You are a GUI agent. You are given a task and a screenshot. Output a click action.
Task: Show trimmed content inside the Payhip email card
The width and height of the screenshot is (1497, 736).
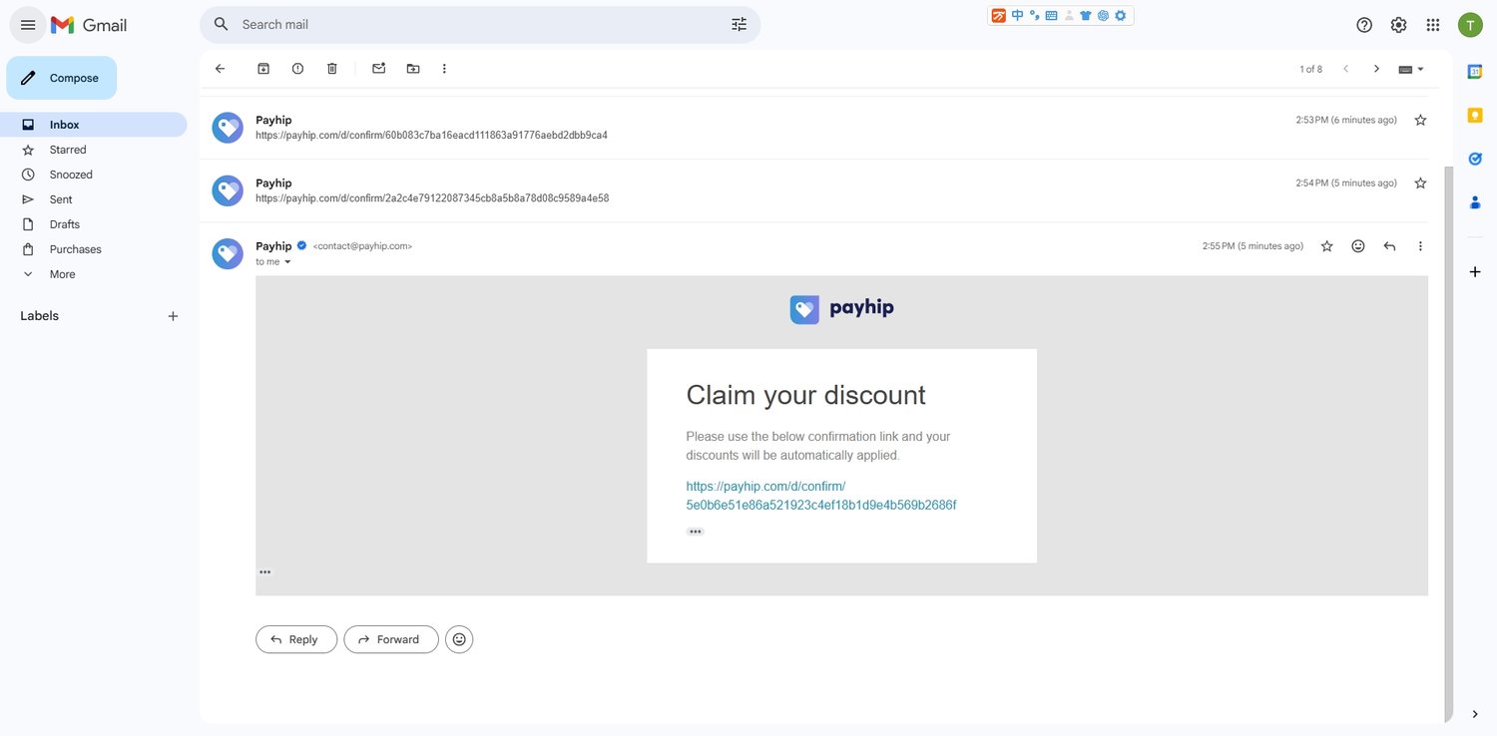pyautogui.click(x=696, y=532)
